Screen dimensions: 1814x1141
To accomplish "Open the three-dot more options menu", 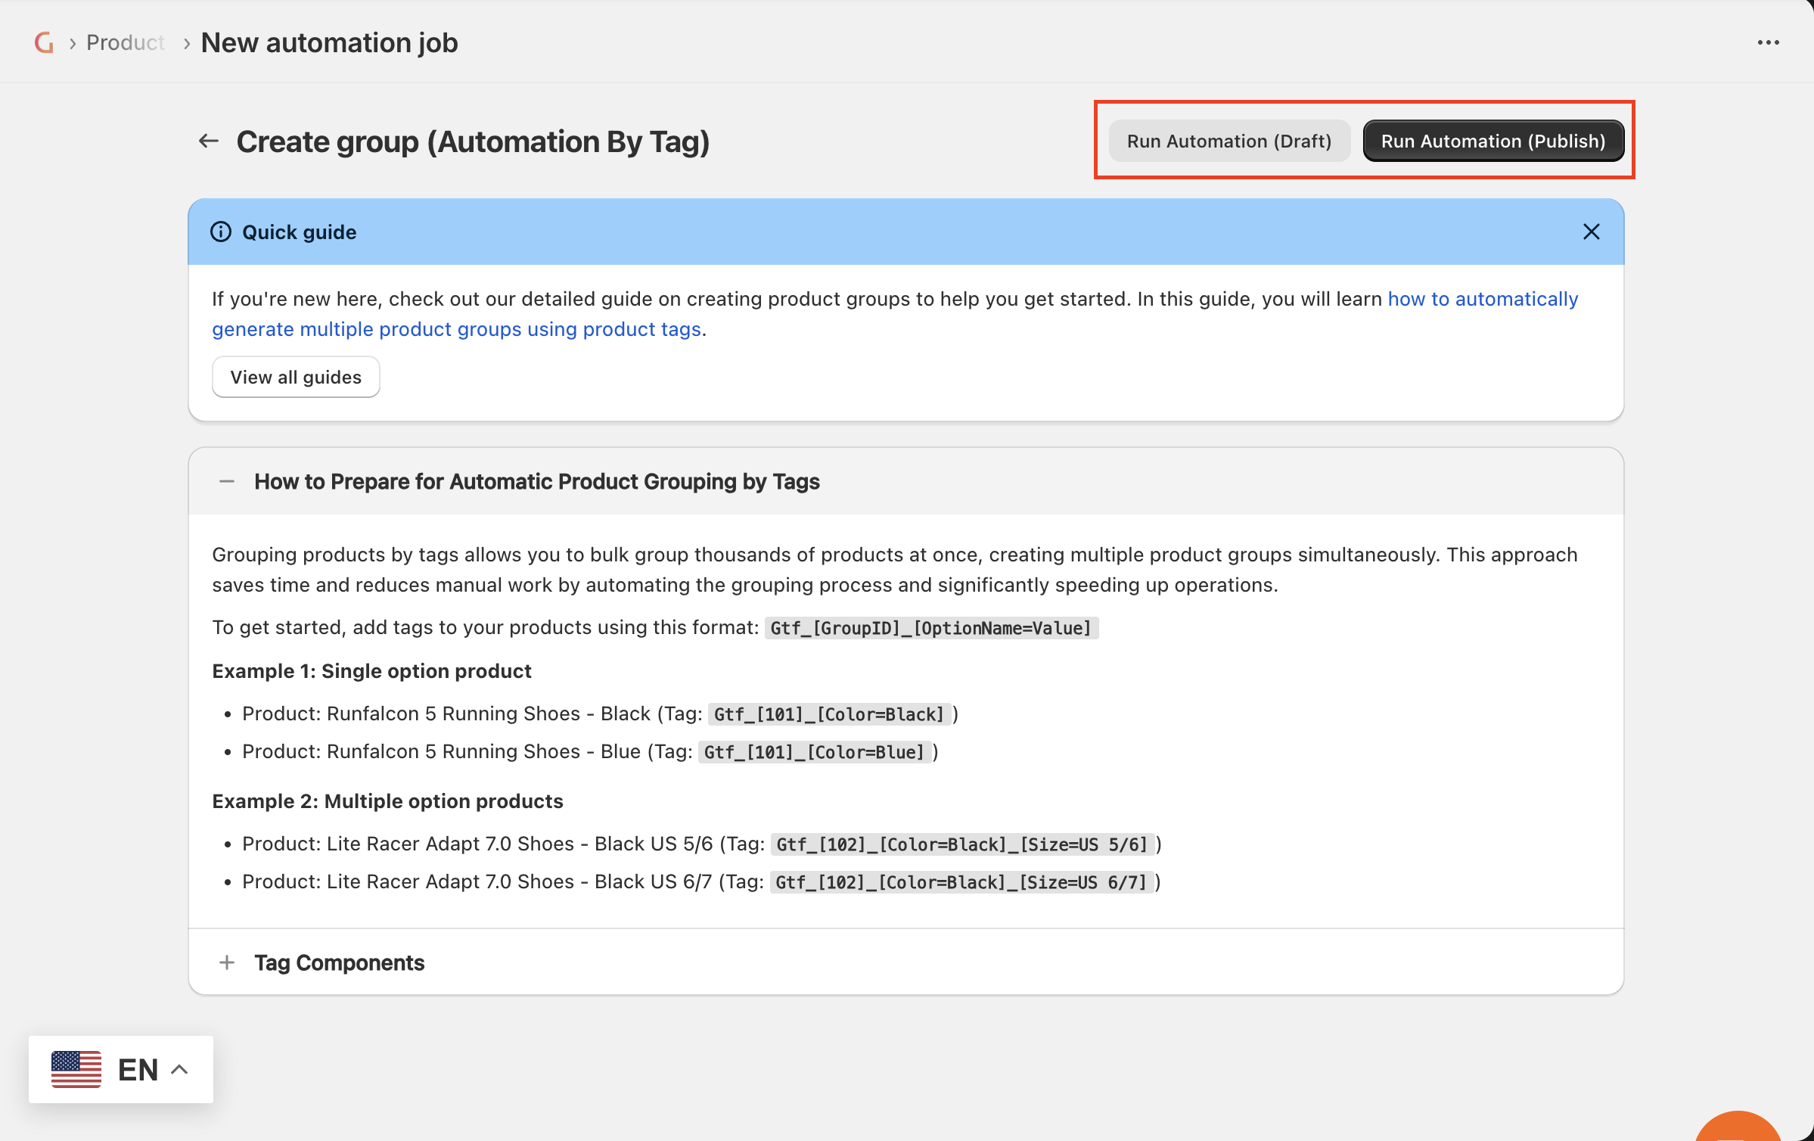I will coord(1768,42).
